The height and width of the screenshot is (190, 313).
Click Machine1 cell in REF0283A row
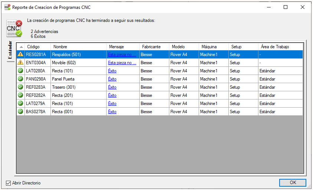(213, 87)
